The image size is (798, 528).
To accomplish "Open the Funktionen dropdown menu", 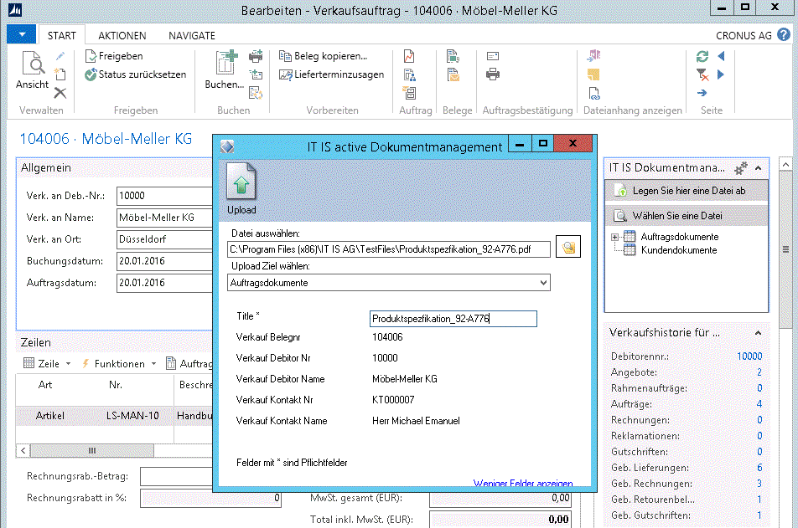I will [x=118, y=363].
